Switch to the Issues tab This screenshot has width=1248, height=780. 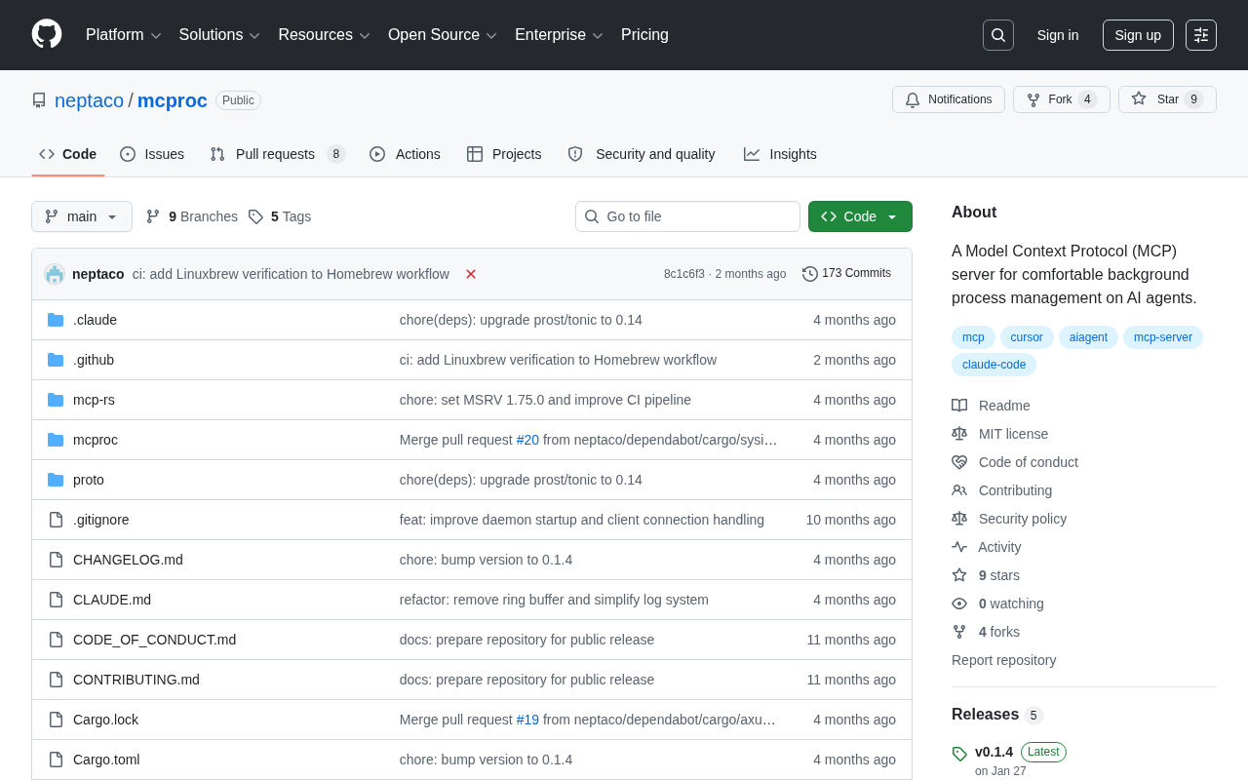coord(152,154)
